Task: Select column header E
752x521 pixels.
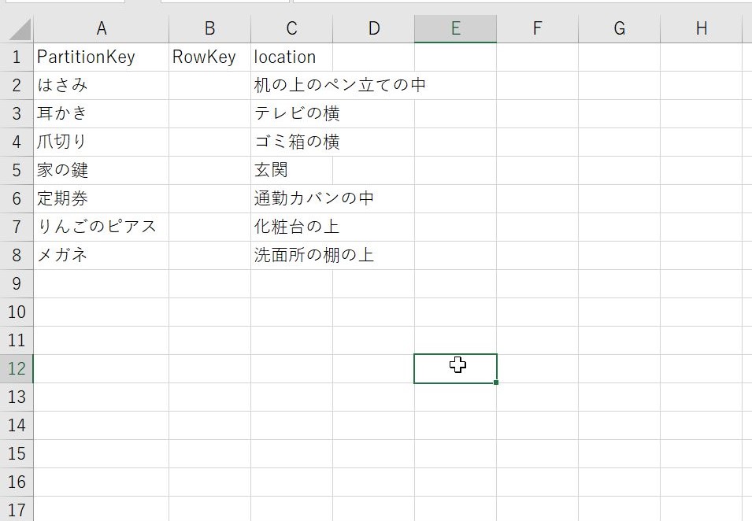Action: coord(455,28)
